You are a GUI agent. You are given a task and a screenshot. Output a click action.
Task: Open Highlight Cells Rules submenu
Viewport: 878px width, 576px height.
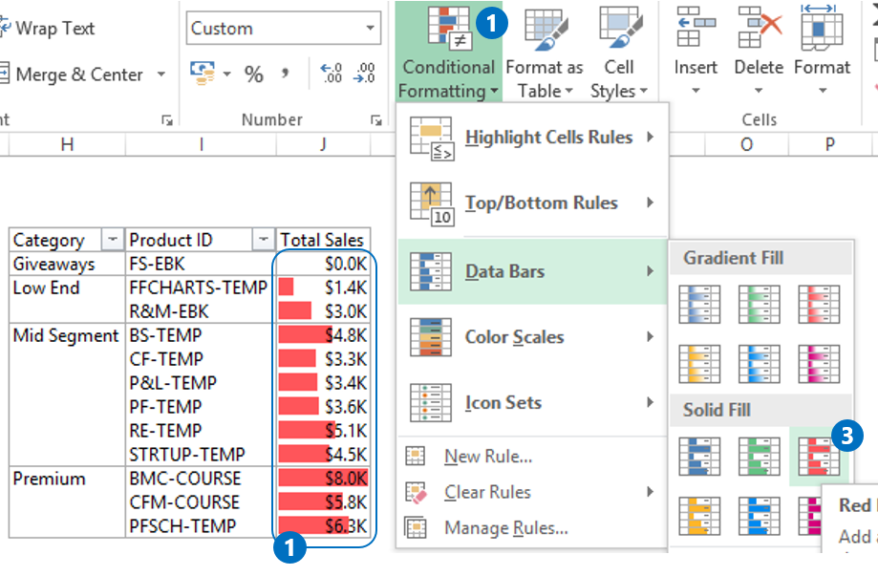coord(532,138)
